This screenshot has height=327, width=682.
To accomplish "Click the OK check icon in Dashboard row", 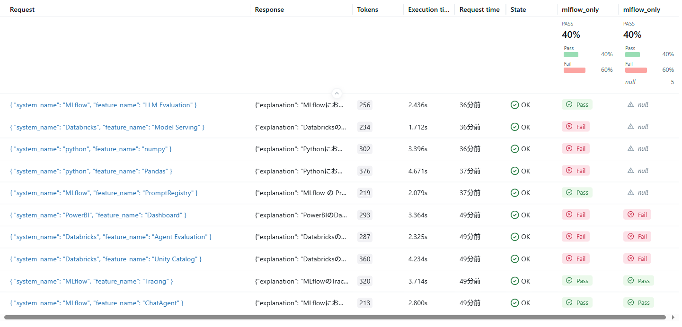I will pyautogui.click(x=515, y=215).
